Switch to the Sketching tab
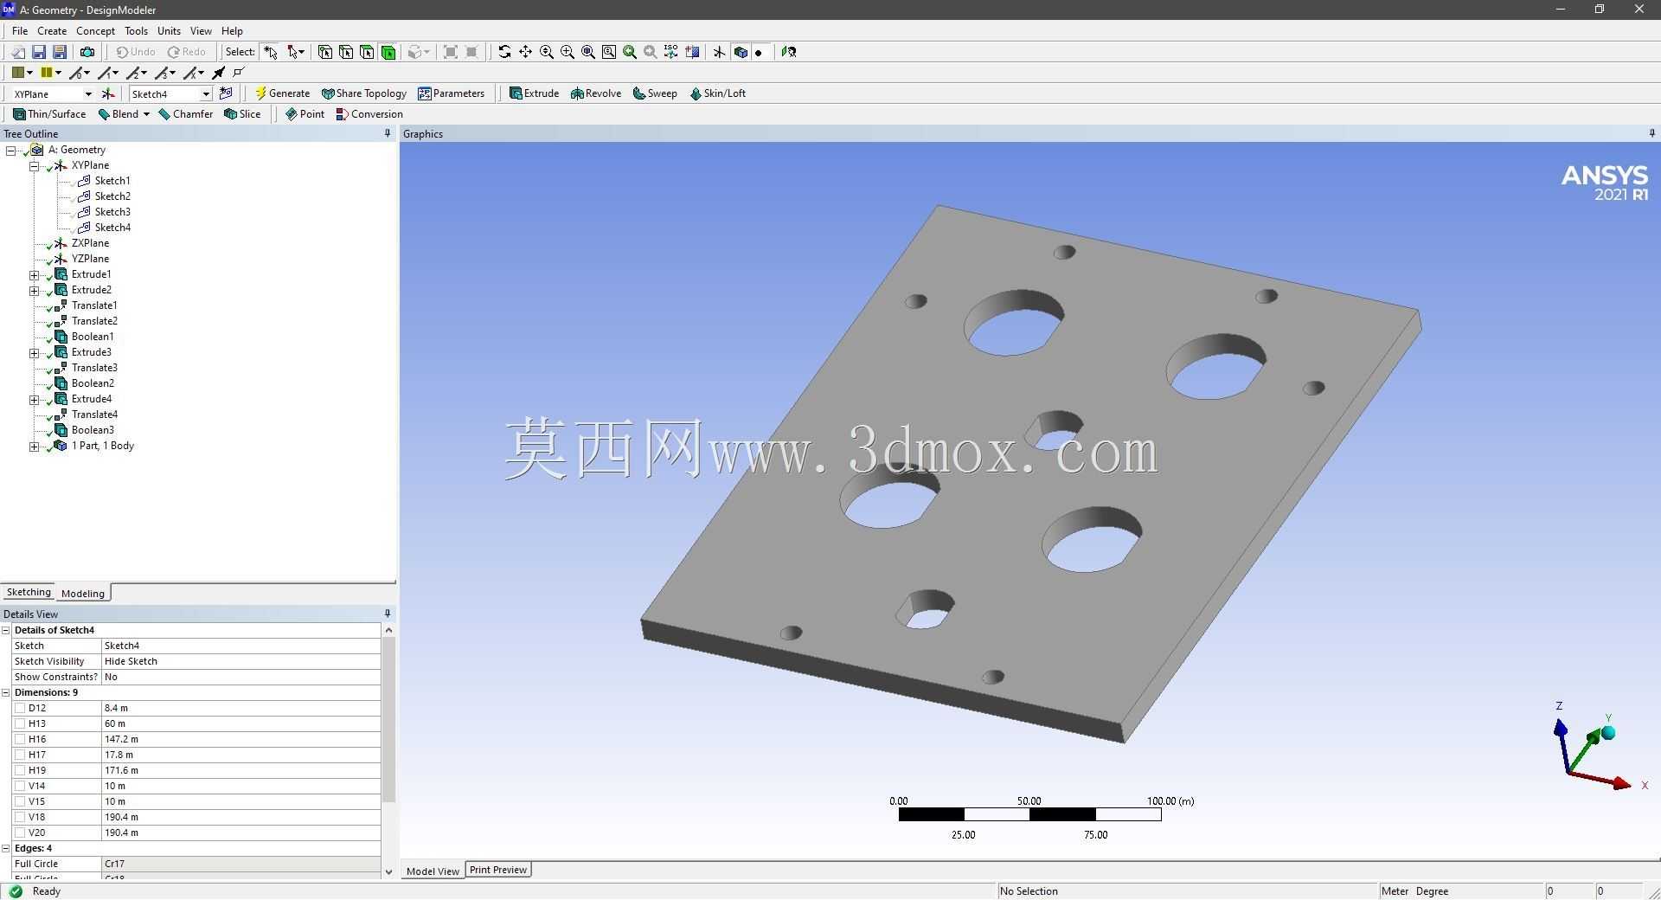This screenshot has width=1661, height=900. point(29,593)
